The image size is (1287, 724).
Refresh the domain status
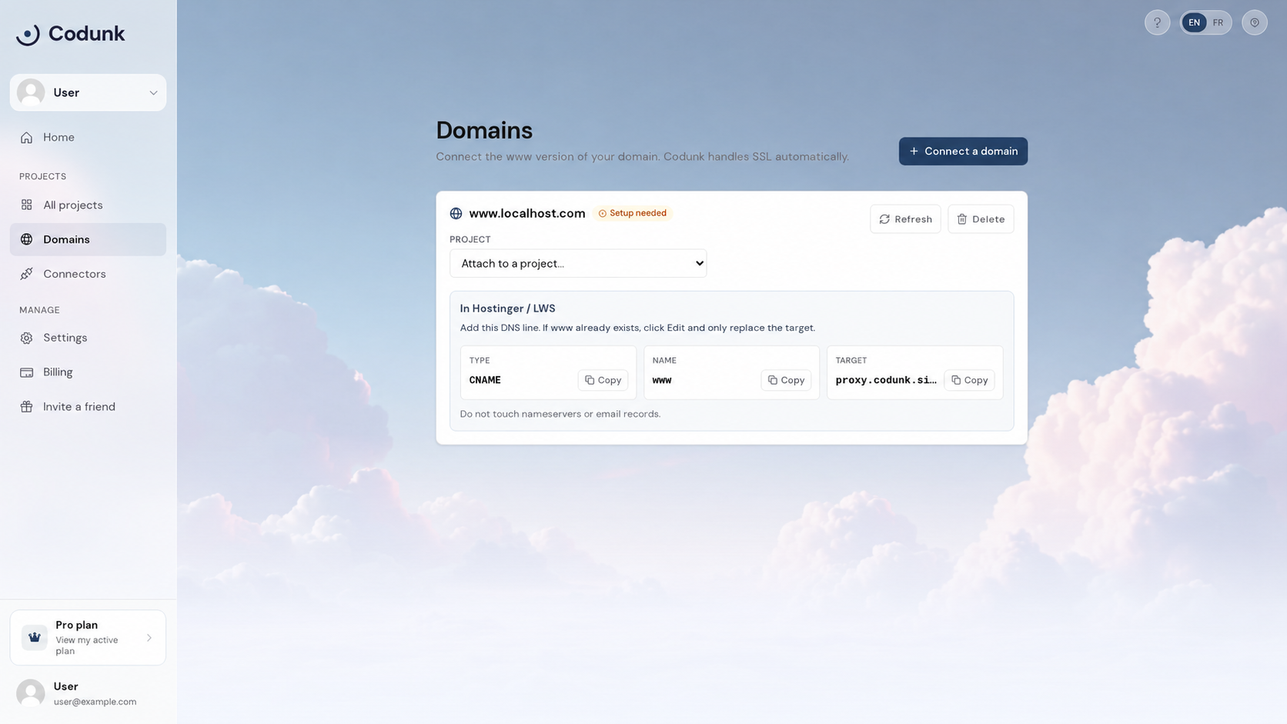905,219
